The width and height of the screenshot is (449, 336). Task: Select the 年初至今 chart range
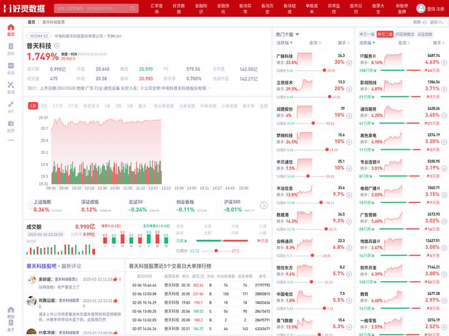(x=91, y=106)
